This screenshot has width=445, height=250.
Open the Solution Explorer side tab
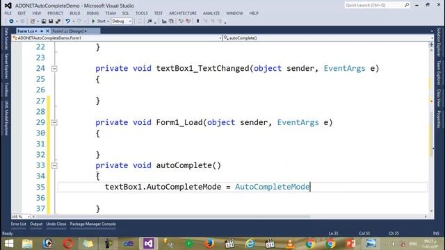[439, 42]
